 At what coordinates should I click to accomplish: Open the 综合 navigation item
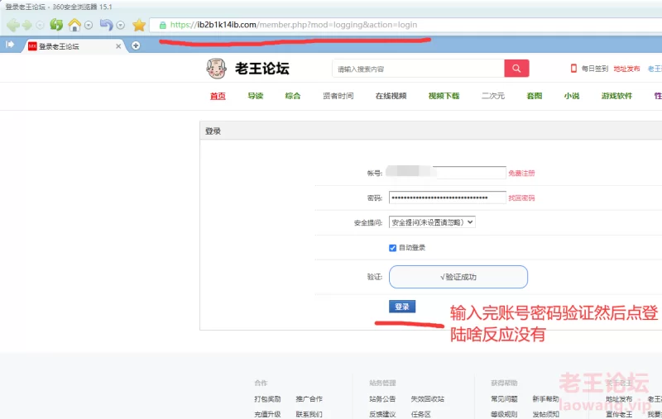pyautogui.click(x=293, y=96)
